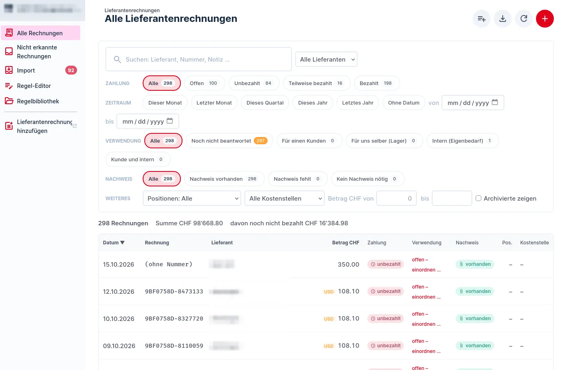Click the Regel-Editor sidebar icon
This screenshot has width=566, height=370.
pyautogui.click(x=9, y=86)
